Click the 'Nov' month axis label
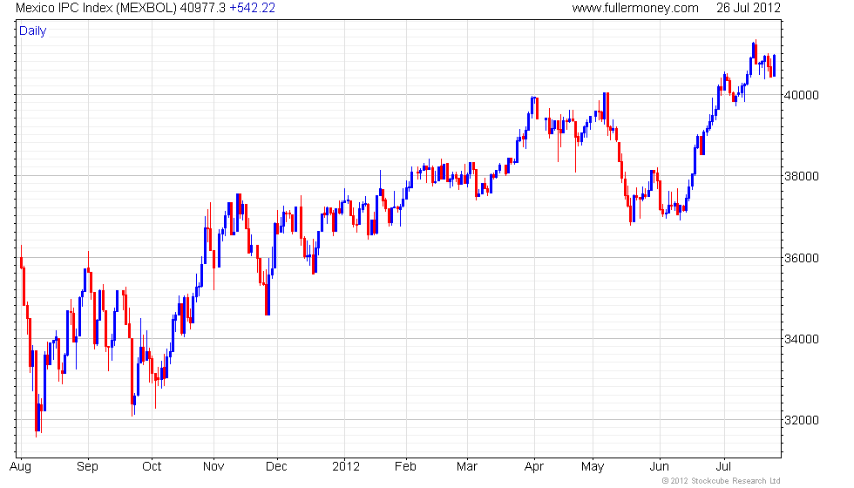Viewport: 854px width, 488px height. [213, 467]
